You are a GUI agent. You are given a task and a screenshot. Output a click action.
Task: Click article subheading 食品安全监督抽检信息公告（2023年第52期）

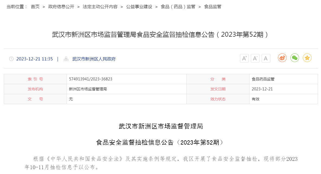(x=160, y=142)
